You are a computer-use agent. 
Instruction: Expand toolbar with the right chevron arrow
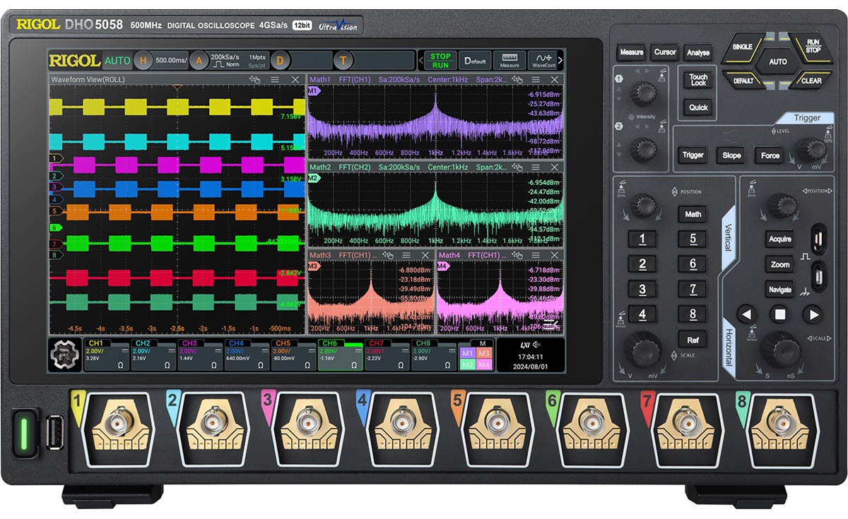point(560,60)
